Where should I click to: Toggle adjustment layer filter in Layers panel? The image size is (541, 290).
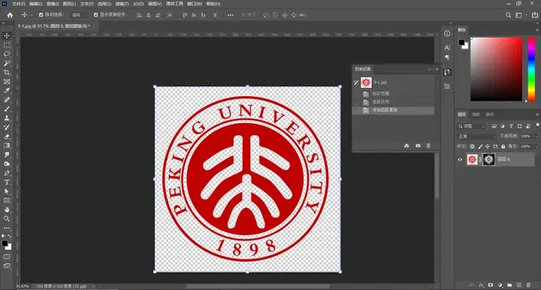pos(503,126)
